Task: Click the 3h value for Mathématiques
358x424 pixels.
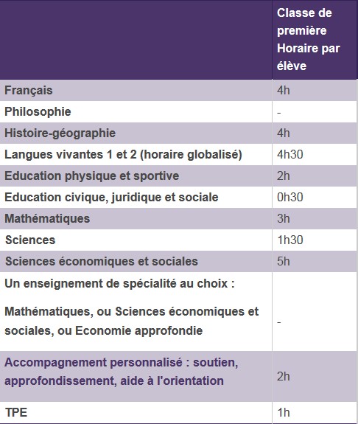Action: coord(284,218)
